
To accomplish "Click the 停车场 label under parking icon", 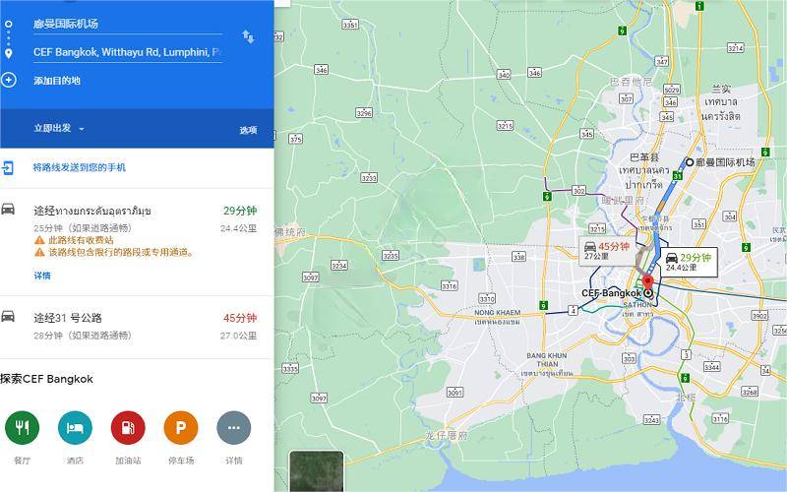I will click(x=181, y=461).
